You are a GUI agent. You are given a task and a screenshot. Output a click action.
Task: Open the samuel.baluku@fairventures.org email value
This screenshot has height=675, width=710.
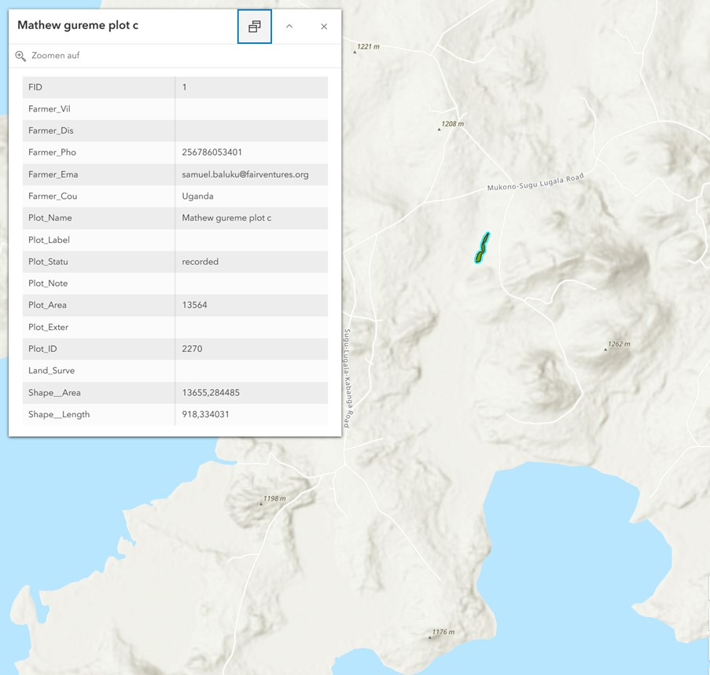(x=245, y=174)
